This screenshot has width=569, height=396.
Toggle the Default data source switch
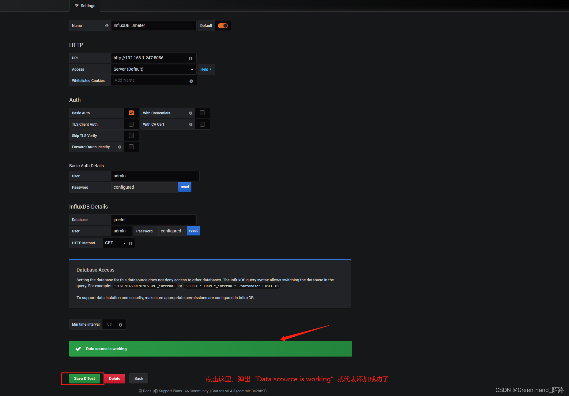click(x=223, y=26)
